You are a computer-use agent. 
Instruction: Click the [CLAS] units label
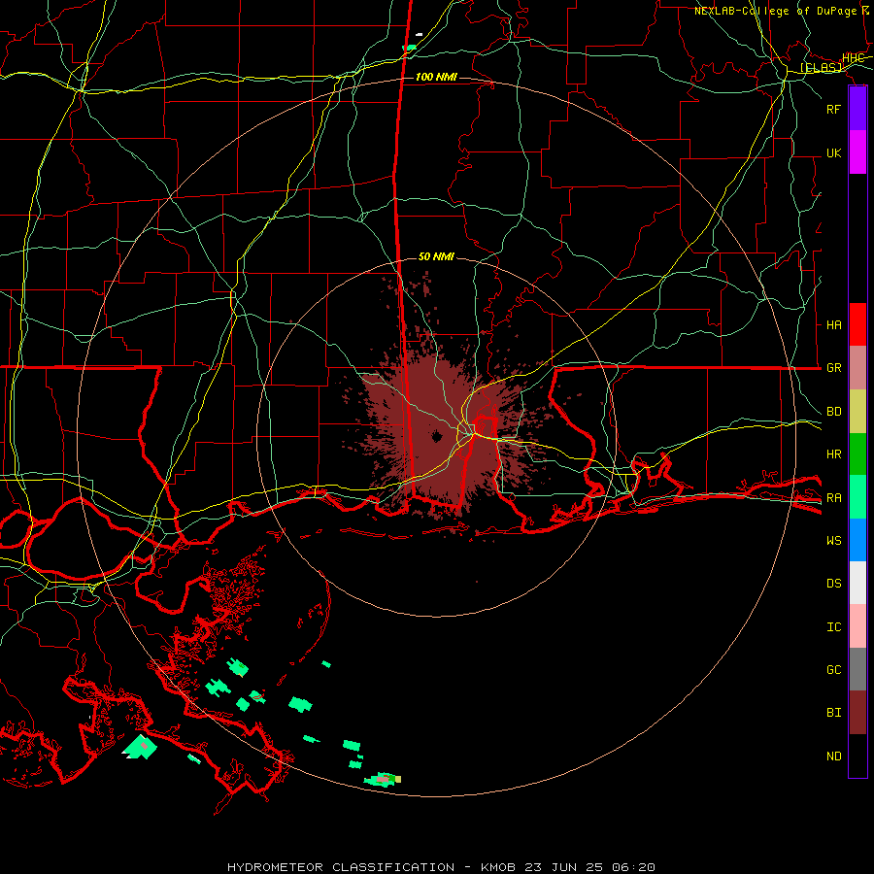click(821, 67)
